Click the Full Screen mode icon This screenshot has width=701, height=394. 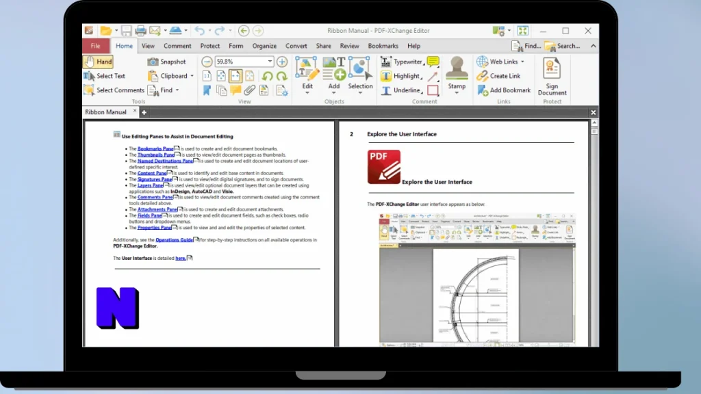point(522,30)
